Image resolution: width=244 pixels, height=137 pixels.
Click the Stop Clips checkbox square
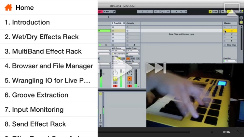tap(224, 45)
